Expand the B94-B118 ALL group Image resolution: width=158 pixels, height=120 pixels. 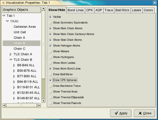tap(14, 82)
